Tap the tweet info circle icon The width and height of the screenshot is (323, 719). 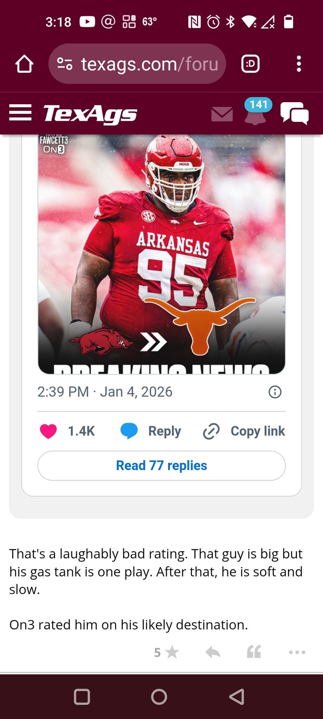coord(275,392)
